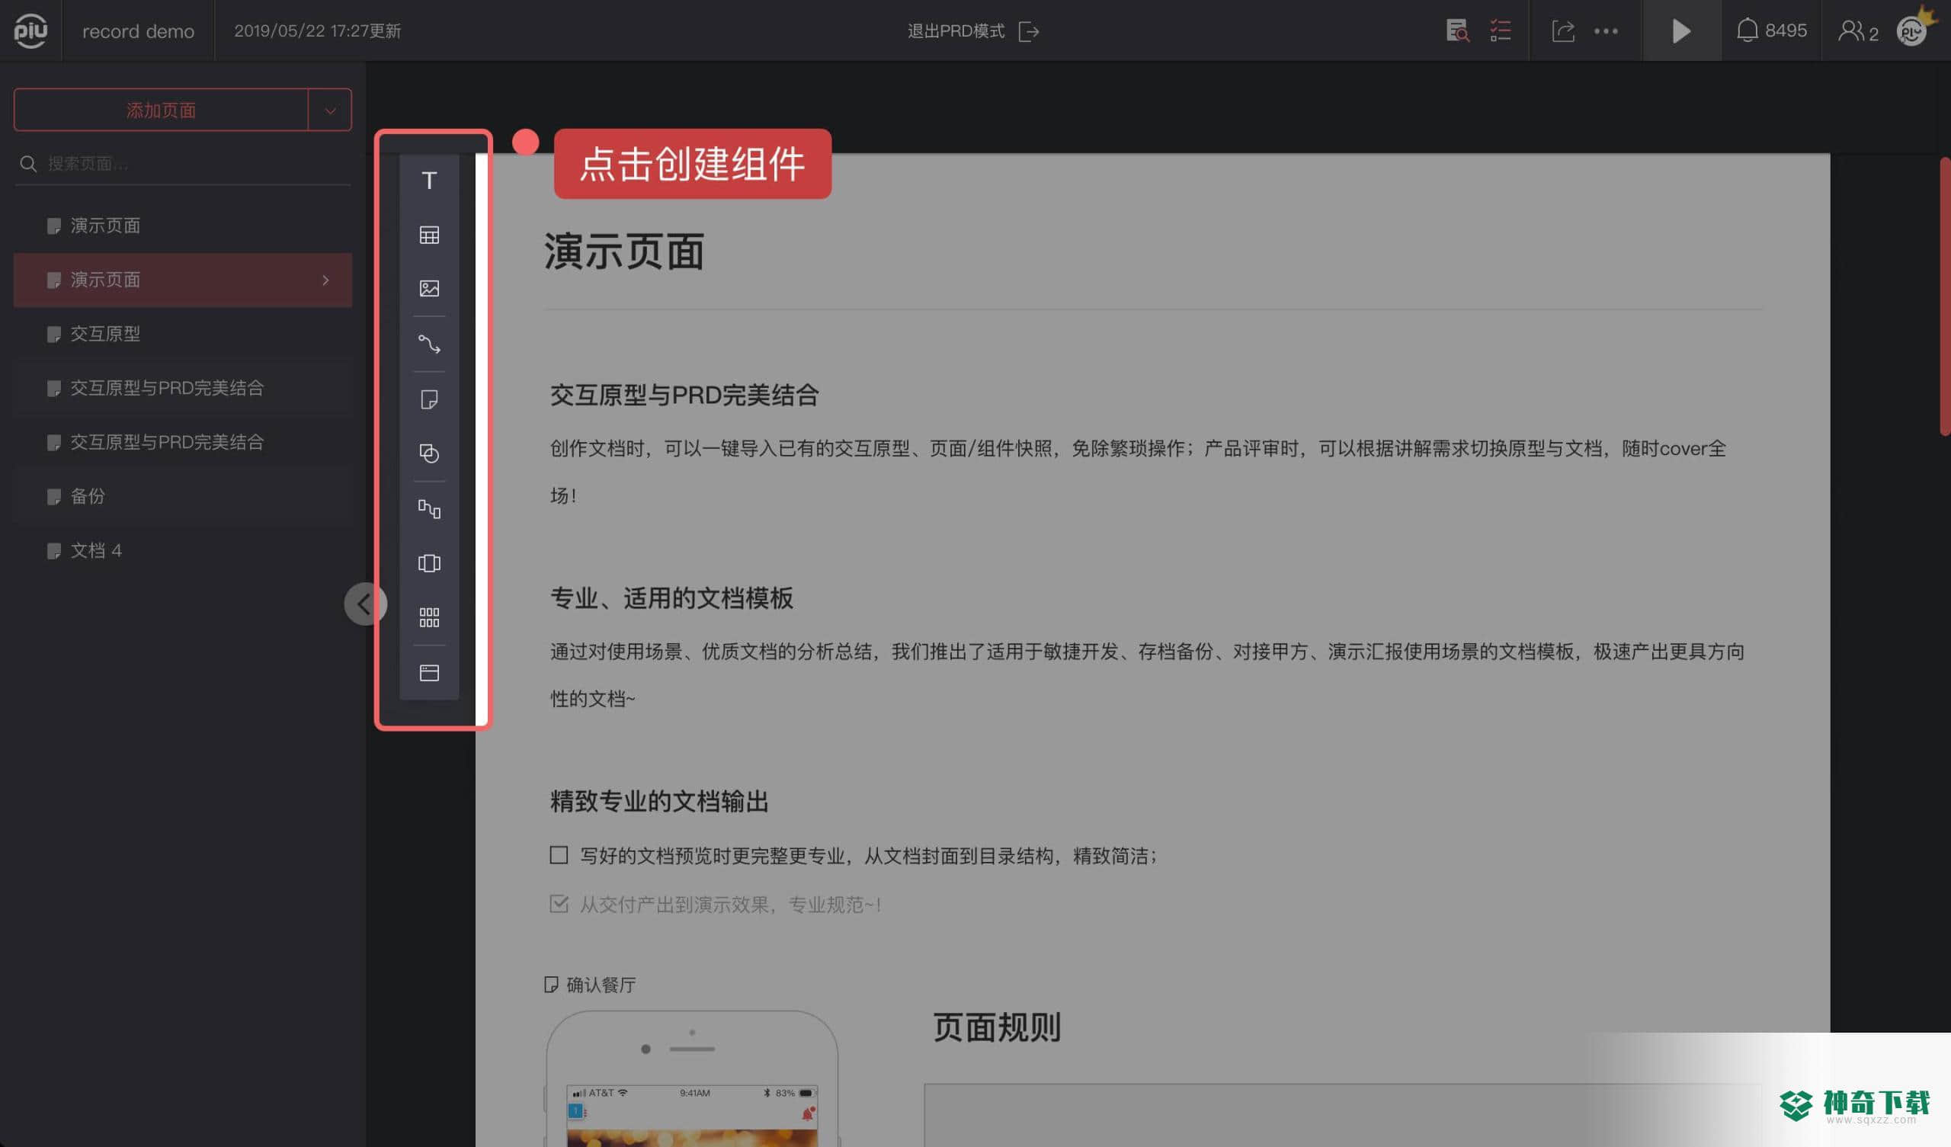
Task: Expand the 添加页面 dropdown arrow
Action: pyautogui.click(x=330, y=110)
